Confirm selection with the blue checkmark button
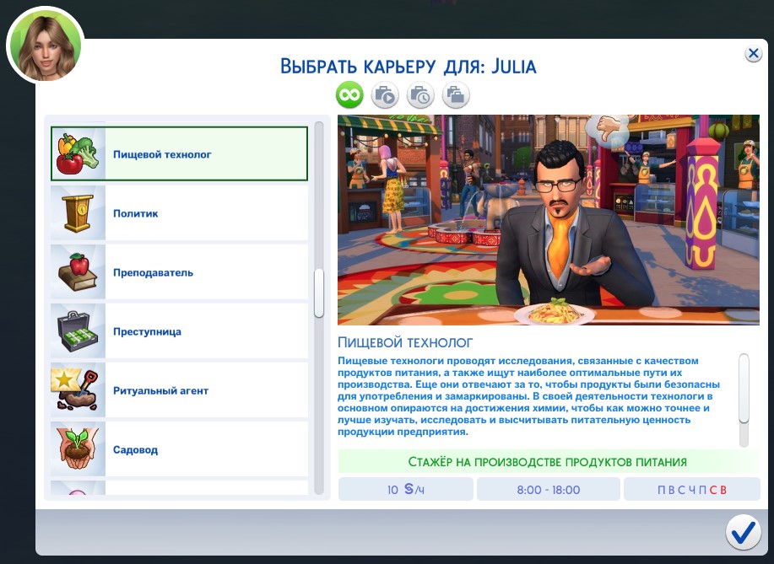The width and height of the screenshot is (774, 564). click(x=743, y=532)
